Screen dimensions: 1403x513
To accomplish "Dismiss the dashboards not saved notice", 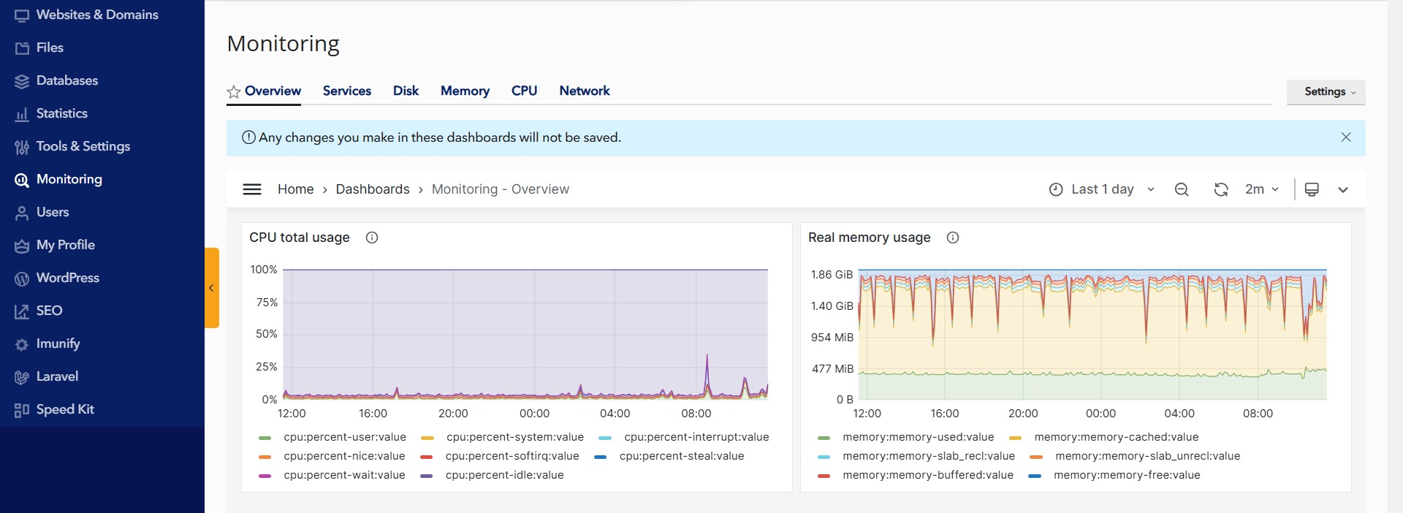I will pos(1346,137).
